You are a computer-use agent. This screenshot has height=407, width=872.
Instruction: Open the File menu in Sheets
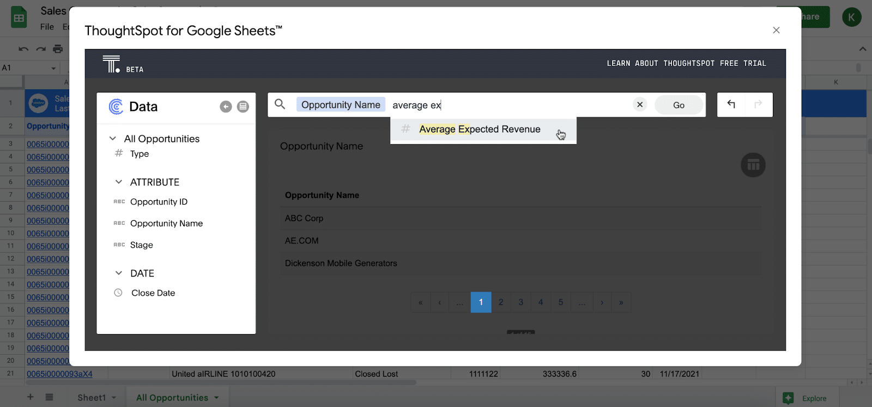coord(47,27)
